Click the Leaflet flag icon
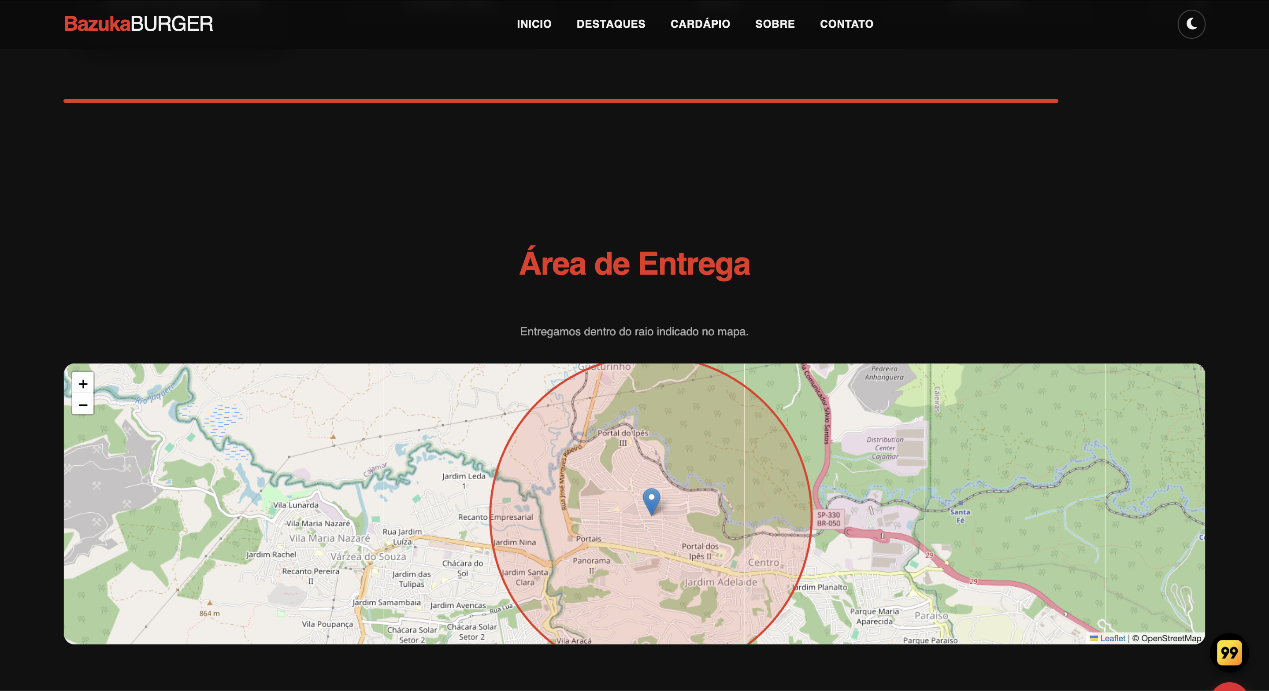This screenshot has height=691, width=1269. [1094, 638]
